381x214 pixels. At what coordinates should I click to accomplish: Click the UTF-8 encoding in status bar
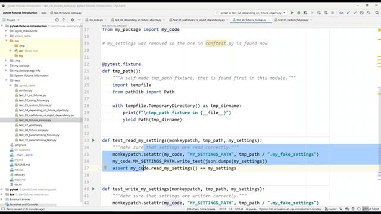click(x=239, y=209)
